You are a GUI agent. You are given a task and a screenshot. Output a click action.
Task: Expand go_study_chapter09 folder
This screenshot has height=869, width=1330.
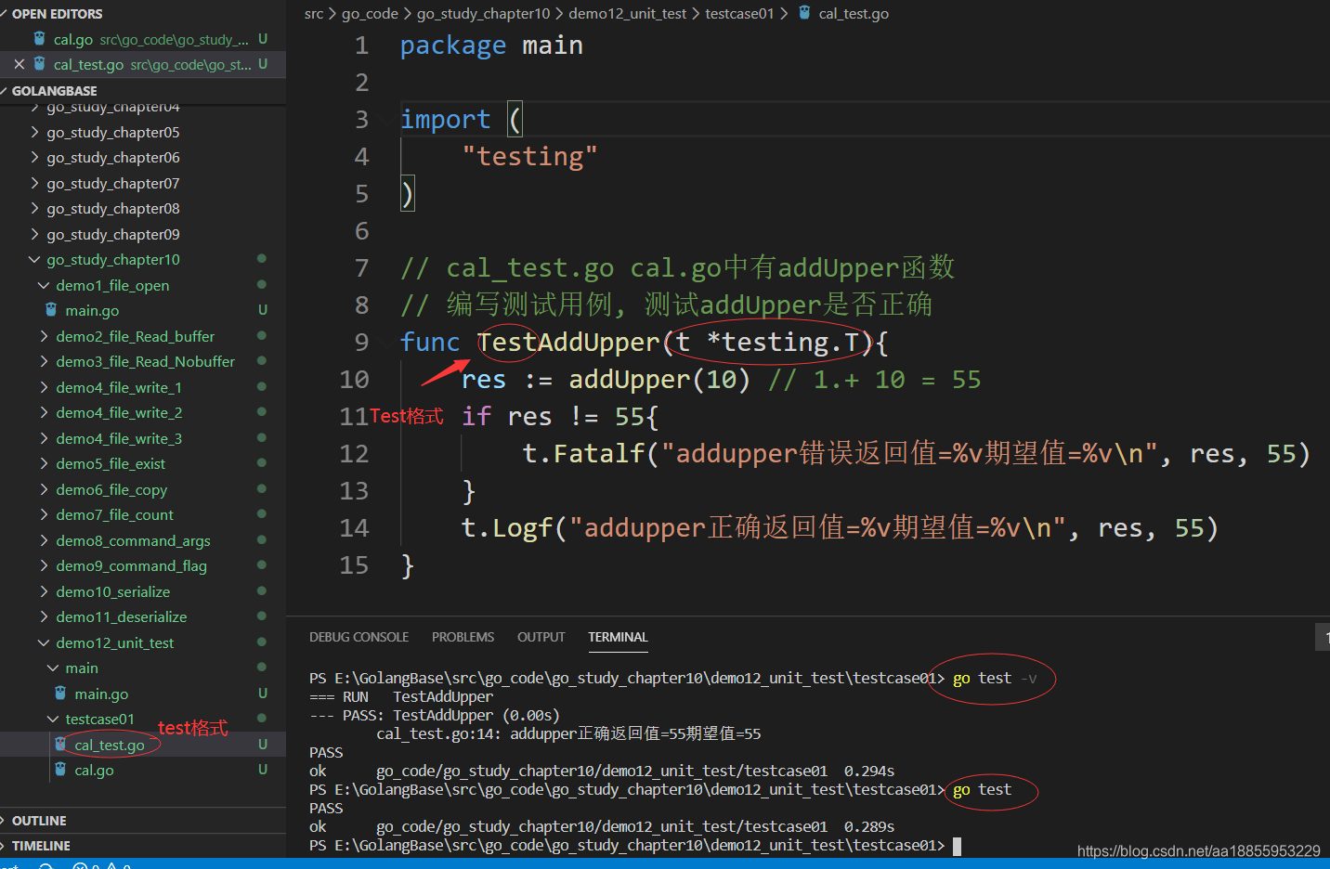[34, 234]
